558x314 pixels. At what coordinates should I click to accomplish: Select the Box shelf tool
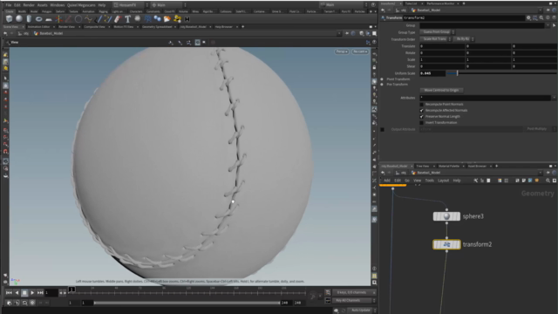[10, 19]
